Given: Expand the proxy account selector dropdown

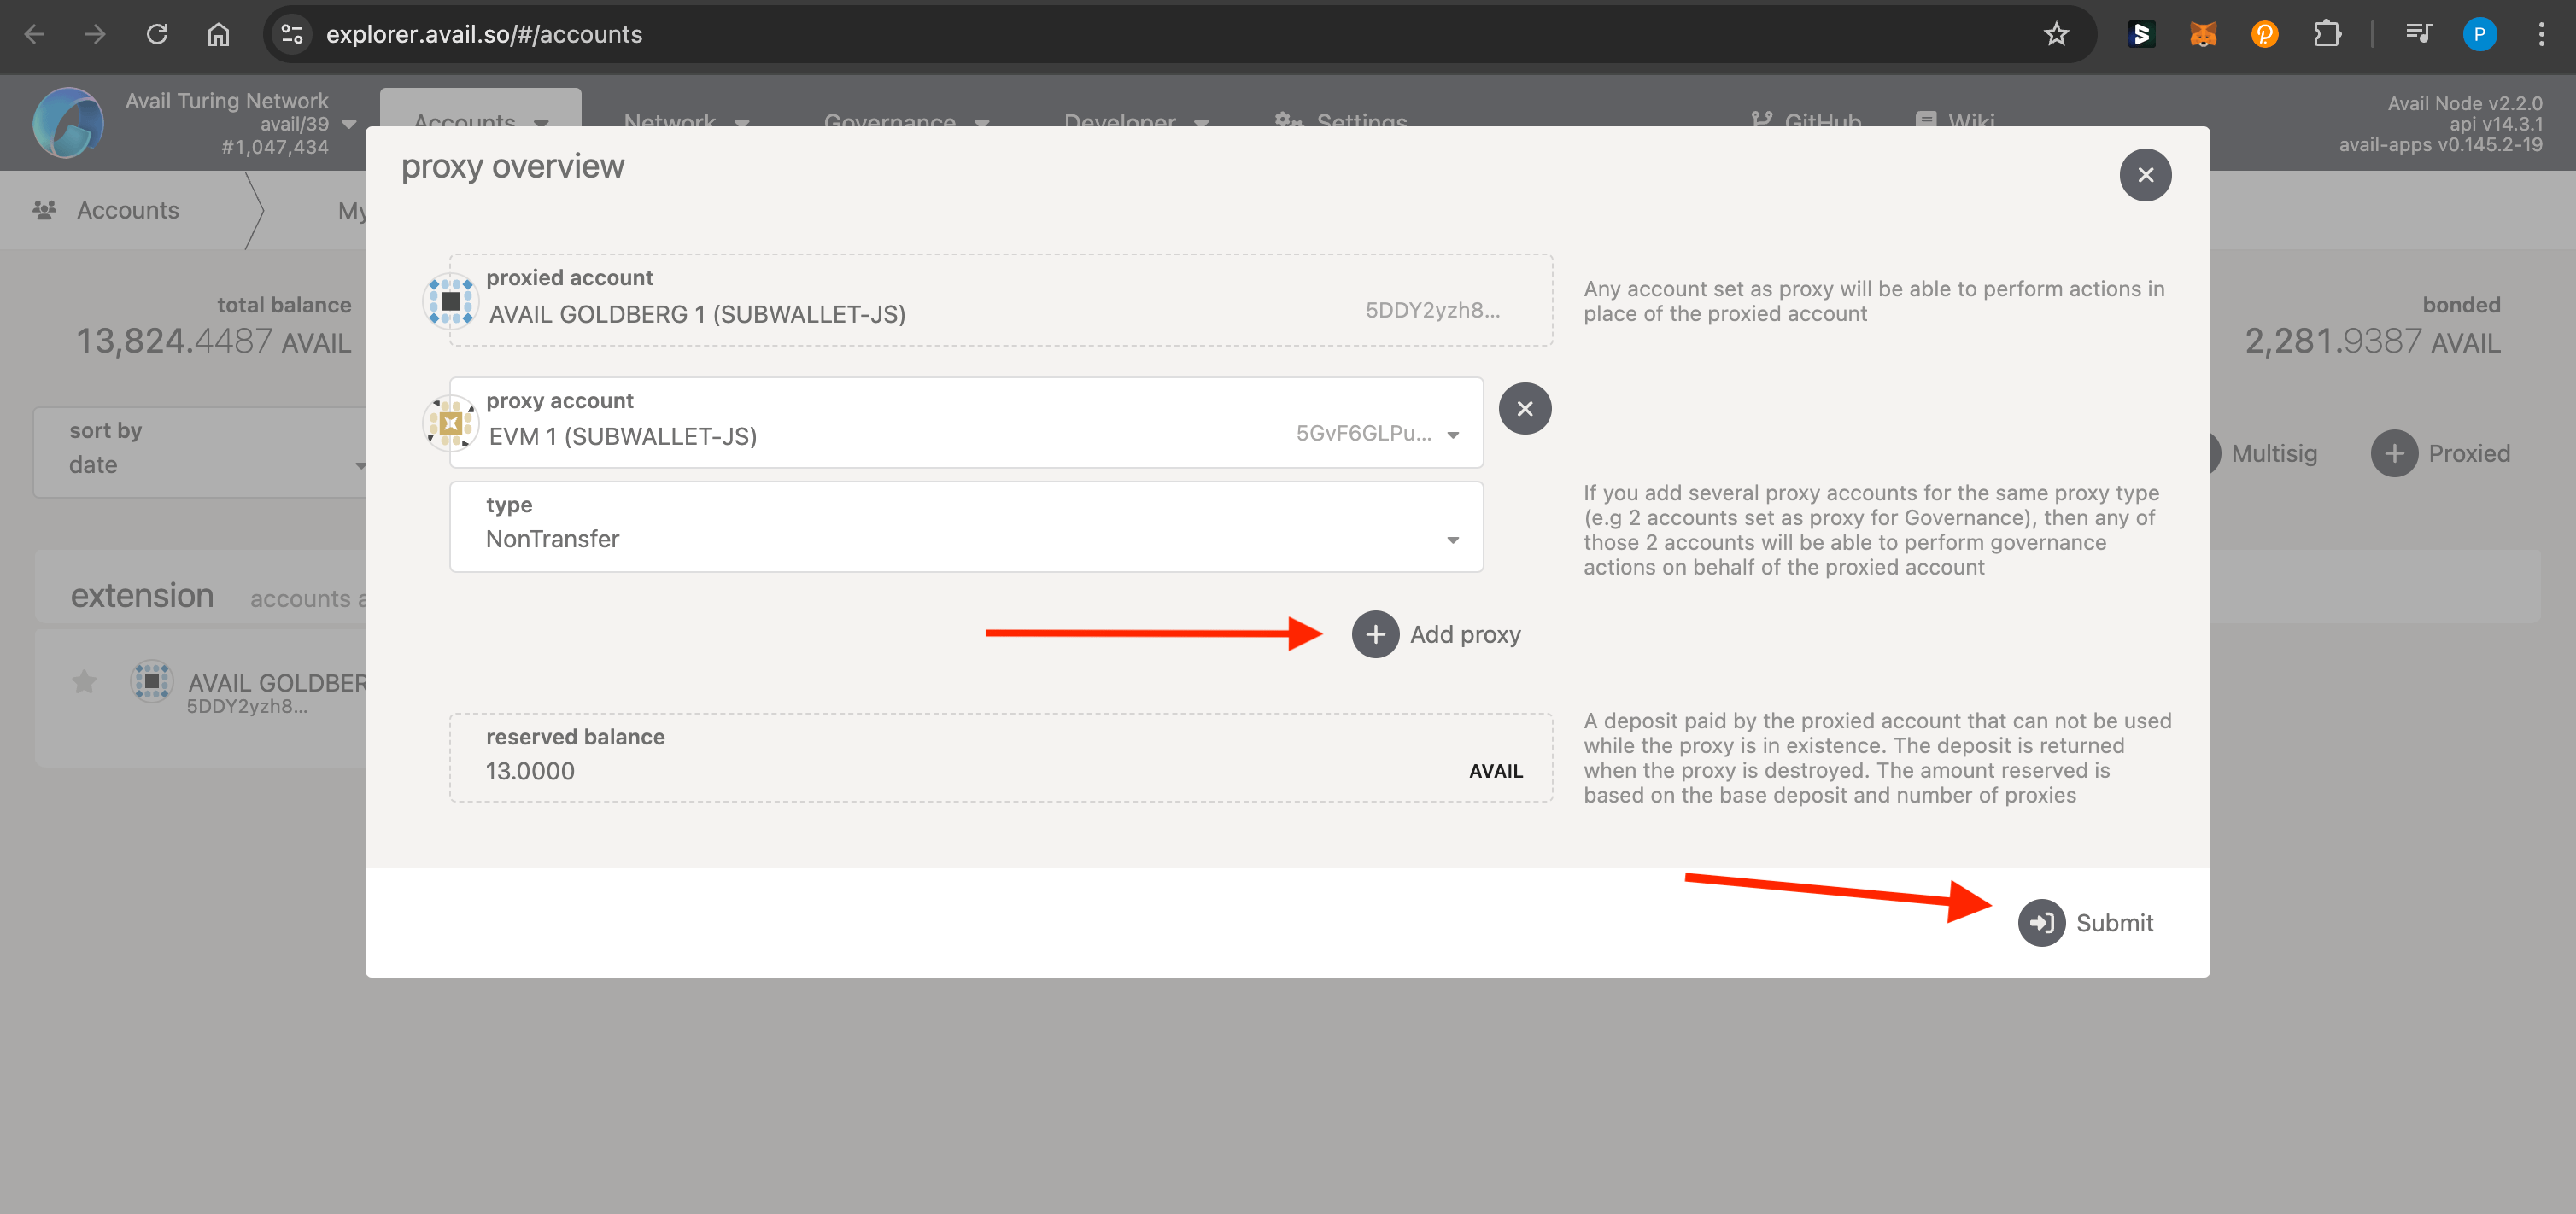Looking at the screenshot, I should click(1452, 435).
